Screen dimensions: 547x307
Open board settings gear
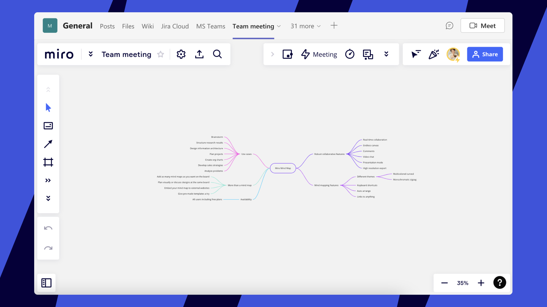tap(181, 54)
